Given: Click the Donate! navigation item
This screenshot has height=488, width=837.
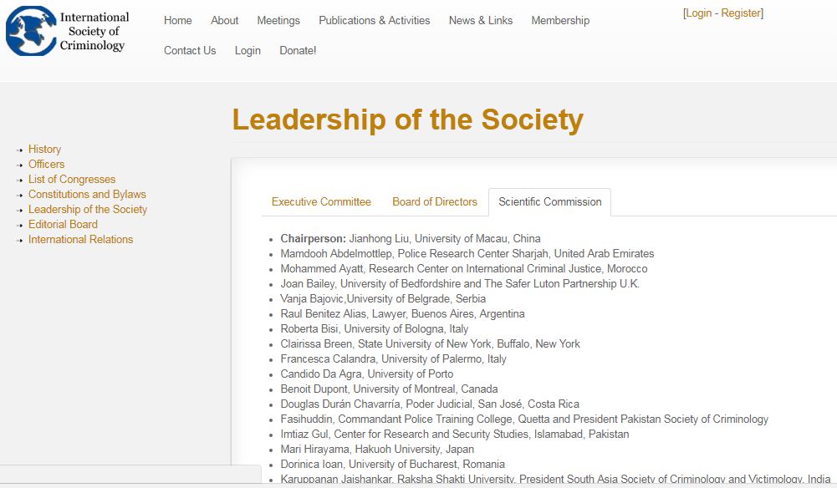Looking at the screenshot, I should (298, 50).
